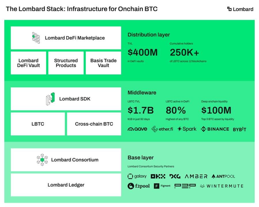Click the Aave logo
The width and height of the screenshot is (259, 207).
coord(137,129)
